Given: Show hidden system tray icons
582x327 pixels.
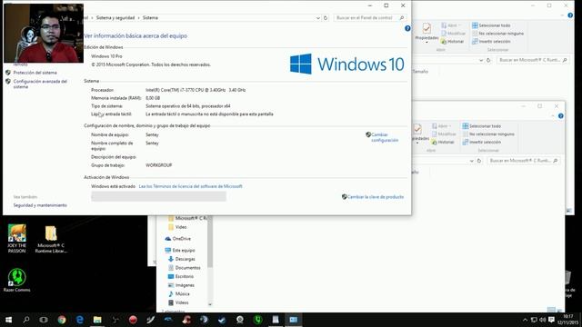Looking at the screenshot, I should point(525,320).
